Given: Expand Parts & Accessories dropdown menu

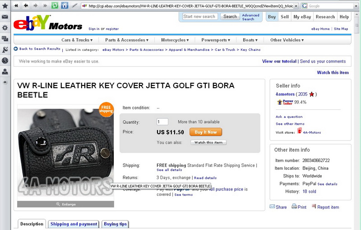Looking at the screenshot, I should (127, 40).
